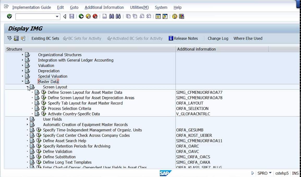This screenshot has width=301, height=177.
Task: Click inside the command input field
Action: [x=35, y=16]
